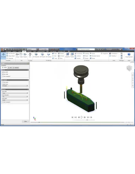Enable Show transparent in the Stock section
This screenshot has height=174, width=135.
pos(3,102)
